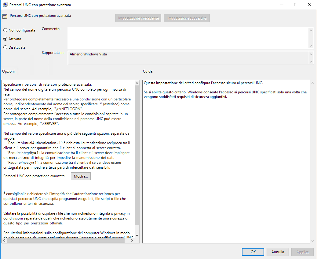Image resolution: width=317 pixels, height=259 pixels.
Task: Click the Opzioni horizontal scrollbar thumb
Action: tap(66, 241)
